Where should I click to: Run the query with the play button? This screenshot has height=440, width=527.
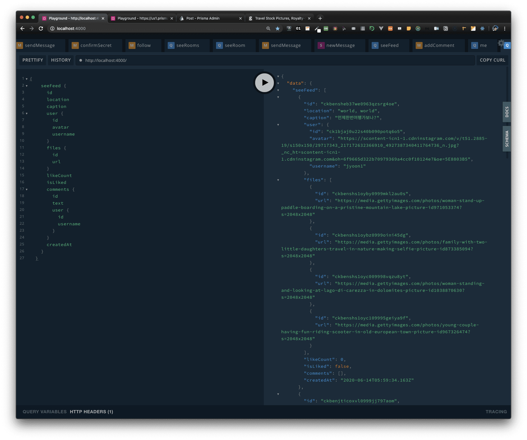tap(264, 83)
